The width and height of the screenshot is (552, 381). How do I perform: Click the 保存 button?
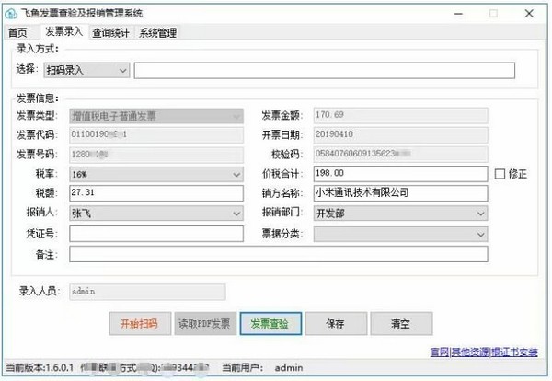coord(336,323)
